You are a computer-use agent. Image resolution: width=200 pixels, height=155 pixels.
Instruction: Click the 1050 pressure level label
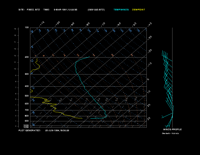pyautogui.click(x=26, y=127)
